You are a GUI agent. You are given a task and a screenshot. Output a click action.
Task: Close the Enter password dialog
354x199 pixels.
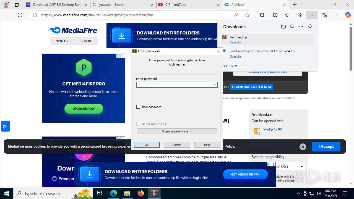(218, 51)
